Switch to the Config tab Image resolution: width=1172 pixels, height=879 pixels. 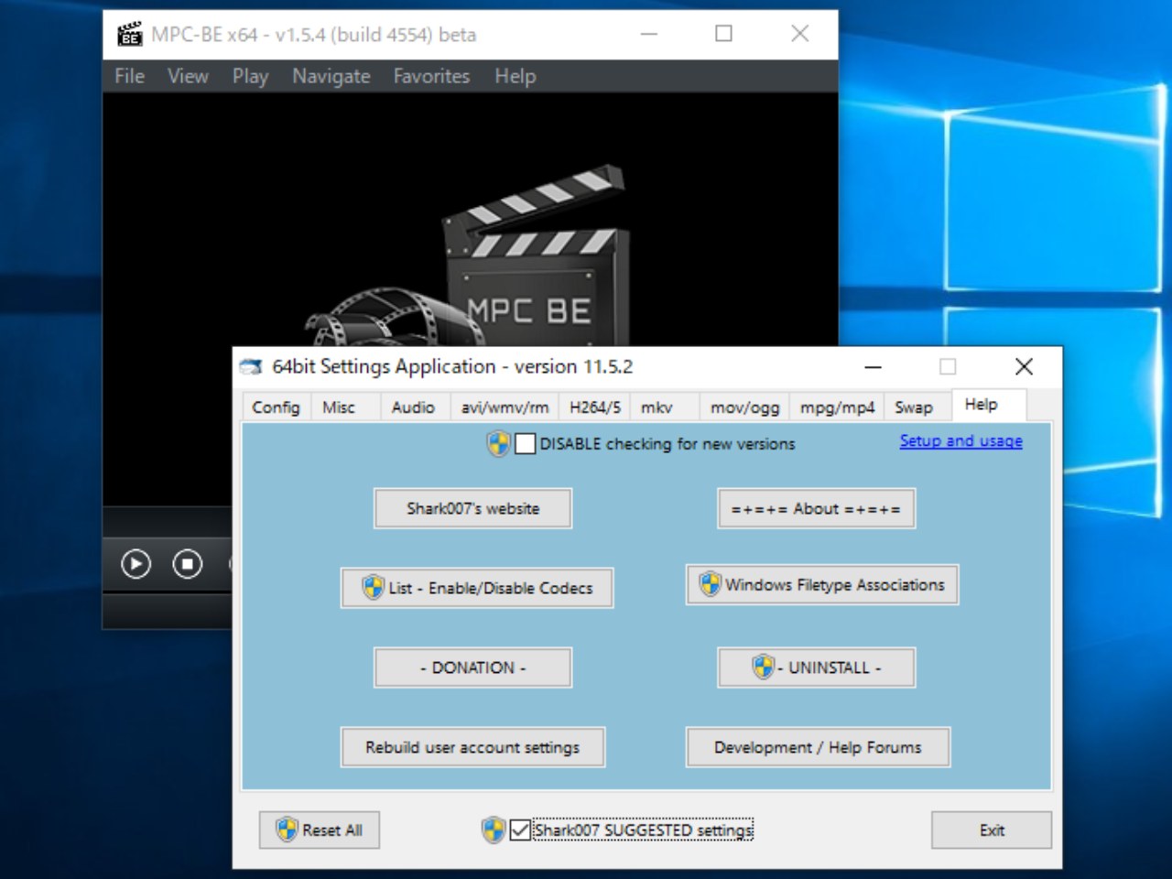click(x=277, y=407)
